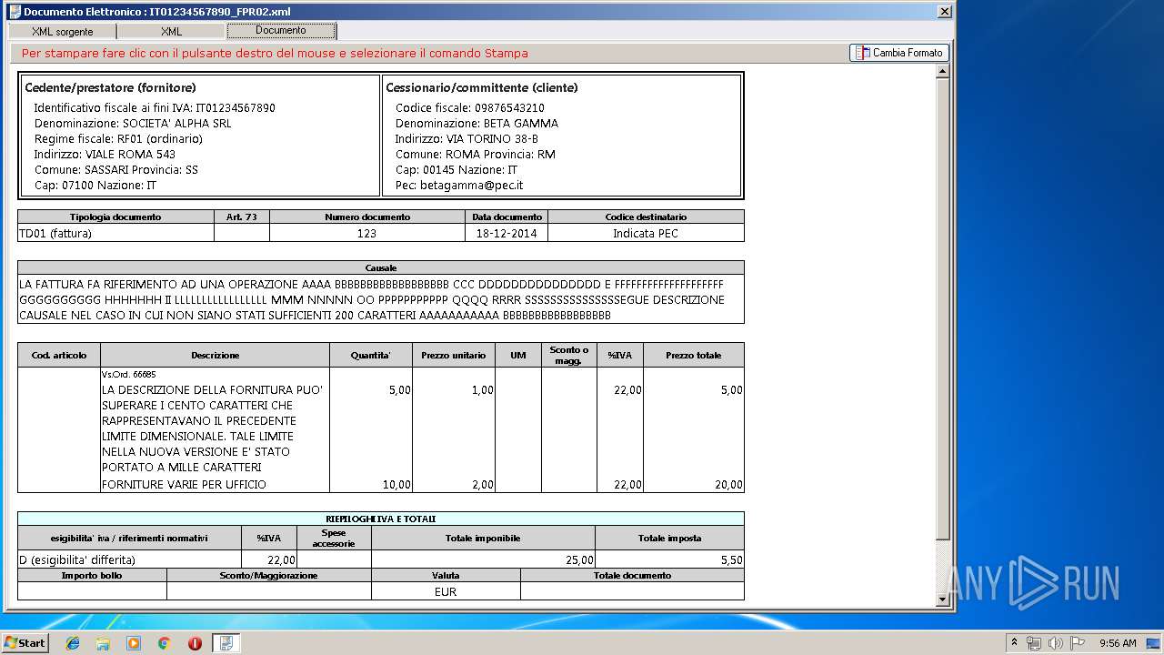Click FORNITURE VARIE PER UFFICIO row

pyautogui.click(x=185, y=485)
